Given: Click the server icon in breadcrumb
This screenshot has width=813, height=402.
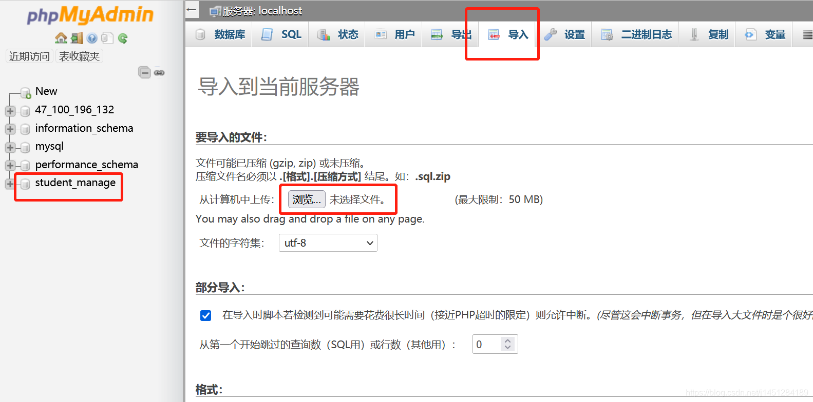Looking at the screenshot, I should [215, 11].
